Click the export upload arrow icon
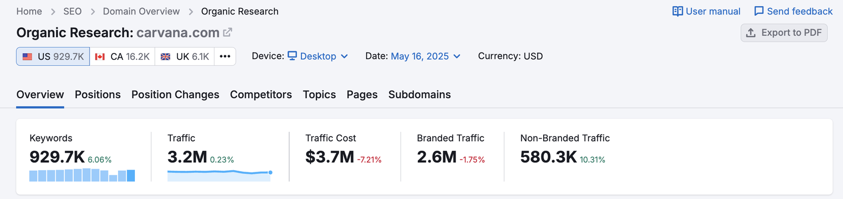The width and height of the screenshot is (843, 199). point(751,33)
